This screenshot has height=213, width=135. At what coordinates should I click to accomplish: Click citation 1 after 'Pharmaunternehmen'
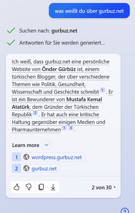64,128
